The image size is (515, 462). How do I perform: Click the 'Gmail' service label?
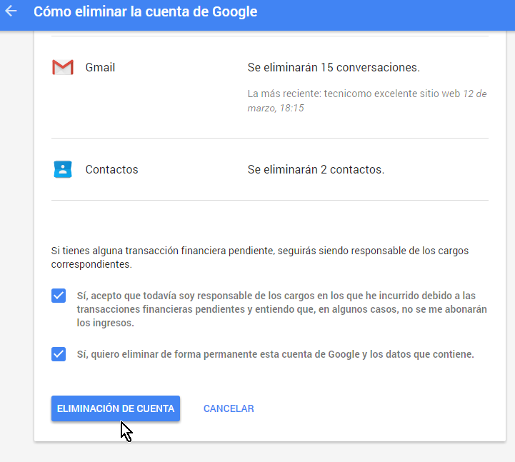(x=100, y=67)
